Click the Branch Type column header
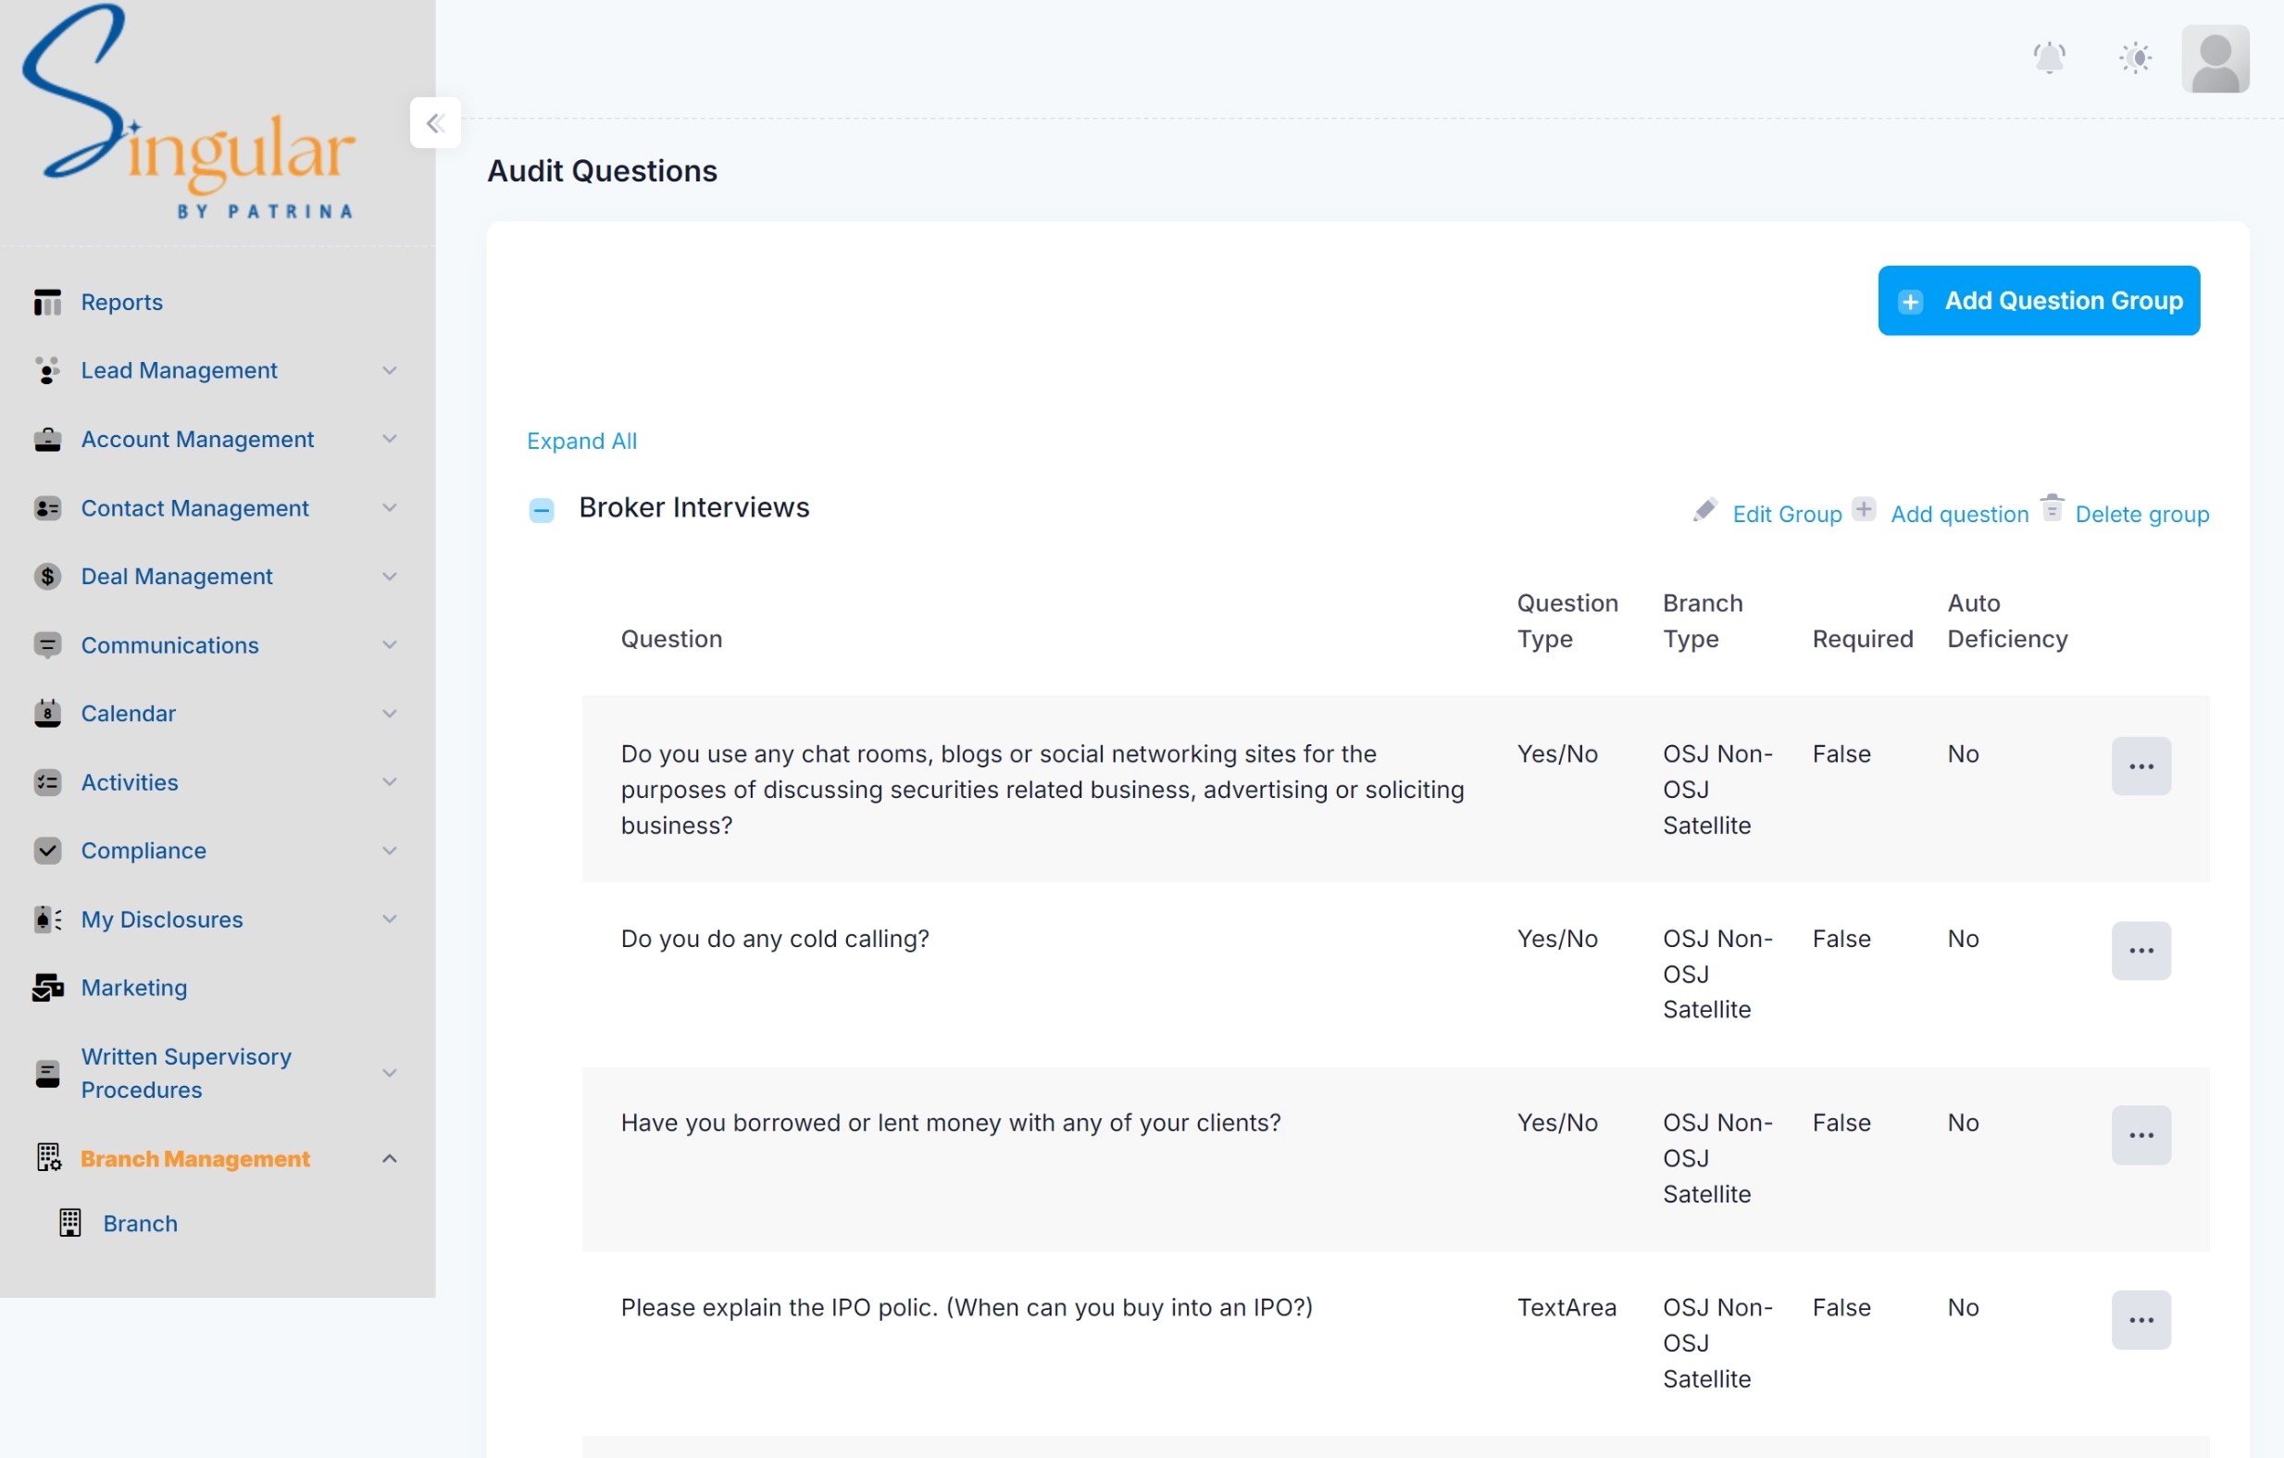This screenshot has width=2284, height=1458. (1703, 621)
